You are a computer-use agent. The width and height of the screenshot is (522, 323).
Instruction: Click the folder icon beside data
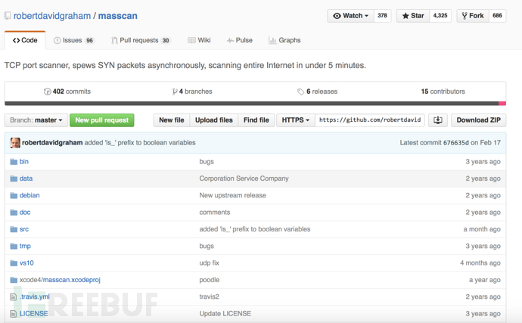tap(14, 179)
